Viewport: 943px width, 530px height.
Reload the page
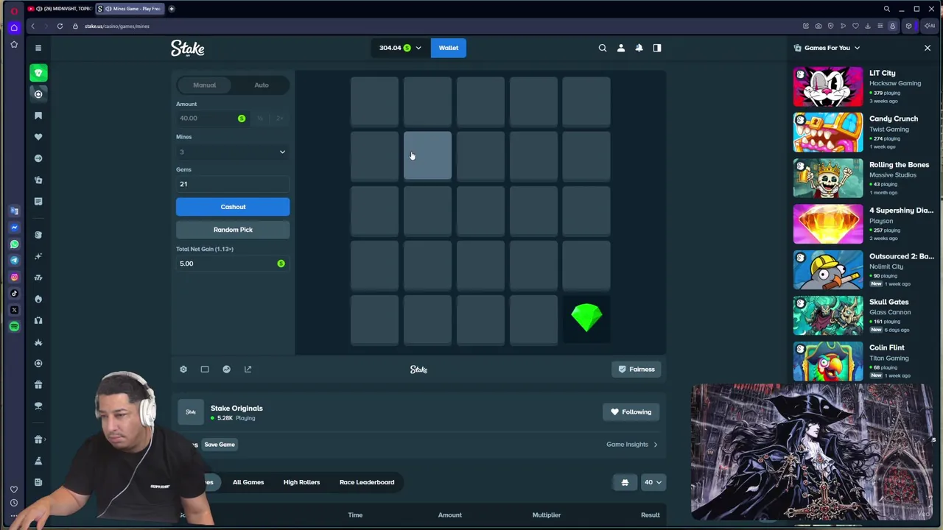point(60,26)
